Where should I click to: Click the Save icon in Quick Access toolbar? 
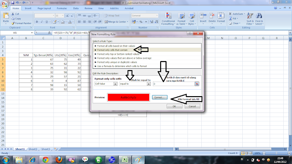point(13,3)
